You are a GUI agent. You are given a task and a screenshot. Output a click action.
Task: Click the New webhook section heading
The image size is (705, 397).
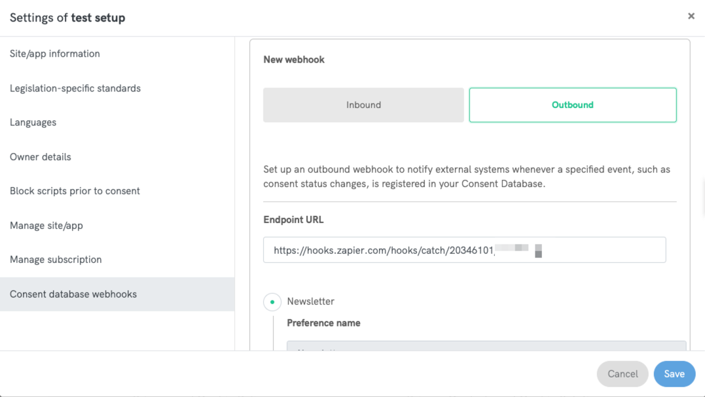[293, 59]
